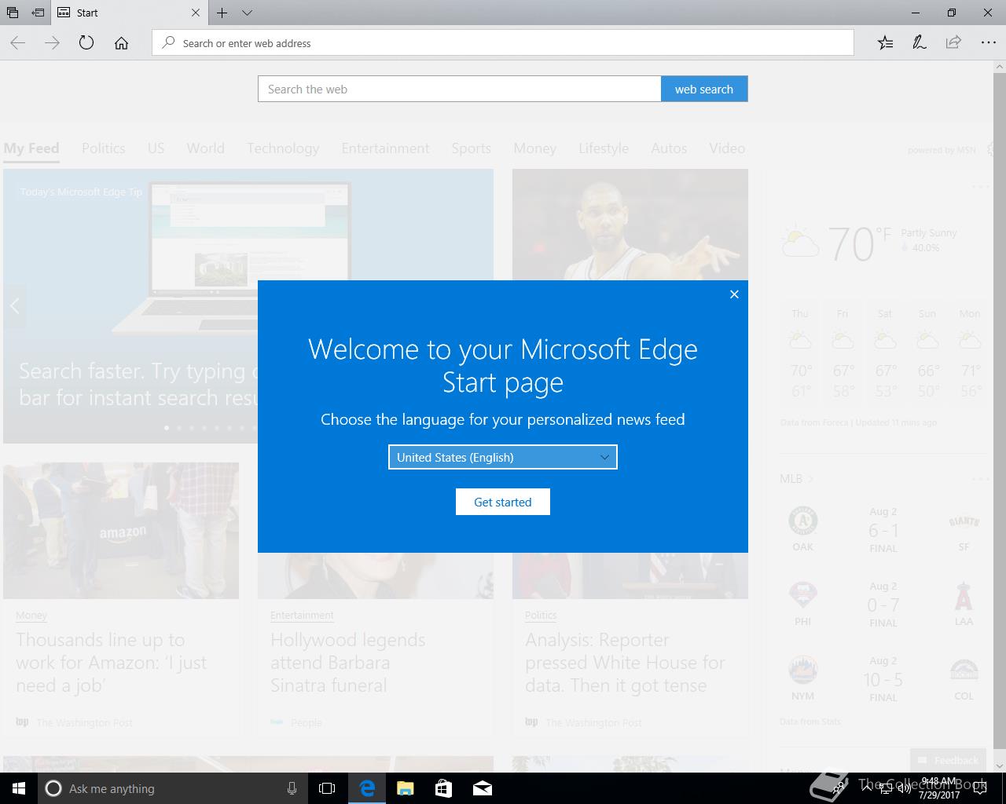
Task: Open the Mail taskbar icon
Action: 482,788
